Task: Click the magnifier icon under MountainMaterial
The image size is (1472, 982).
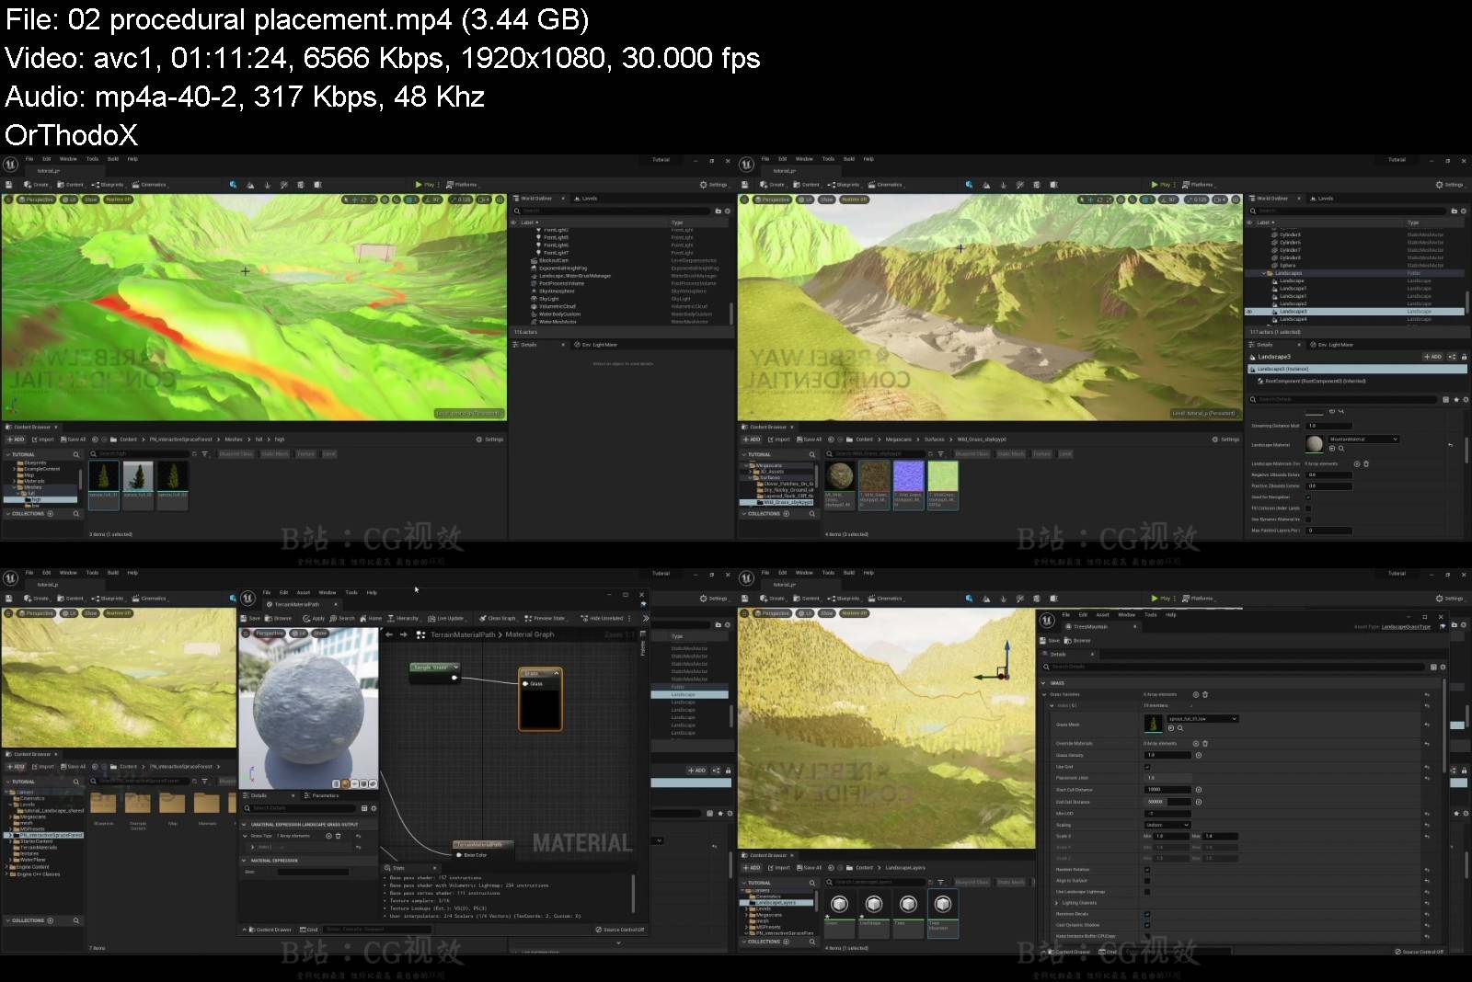Action: coord(1341,448)
